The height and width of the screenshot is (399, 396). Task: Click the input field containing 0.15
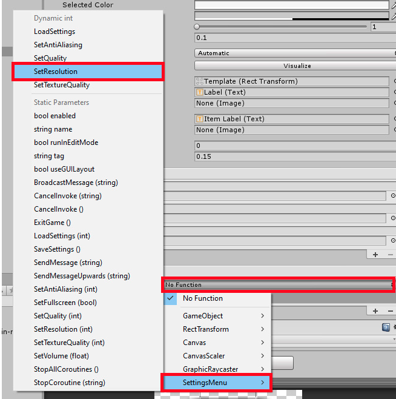point(291,156)
